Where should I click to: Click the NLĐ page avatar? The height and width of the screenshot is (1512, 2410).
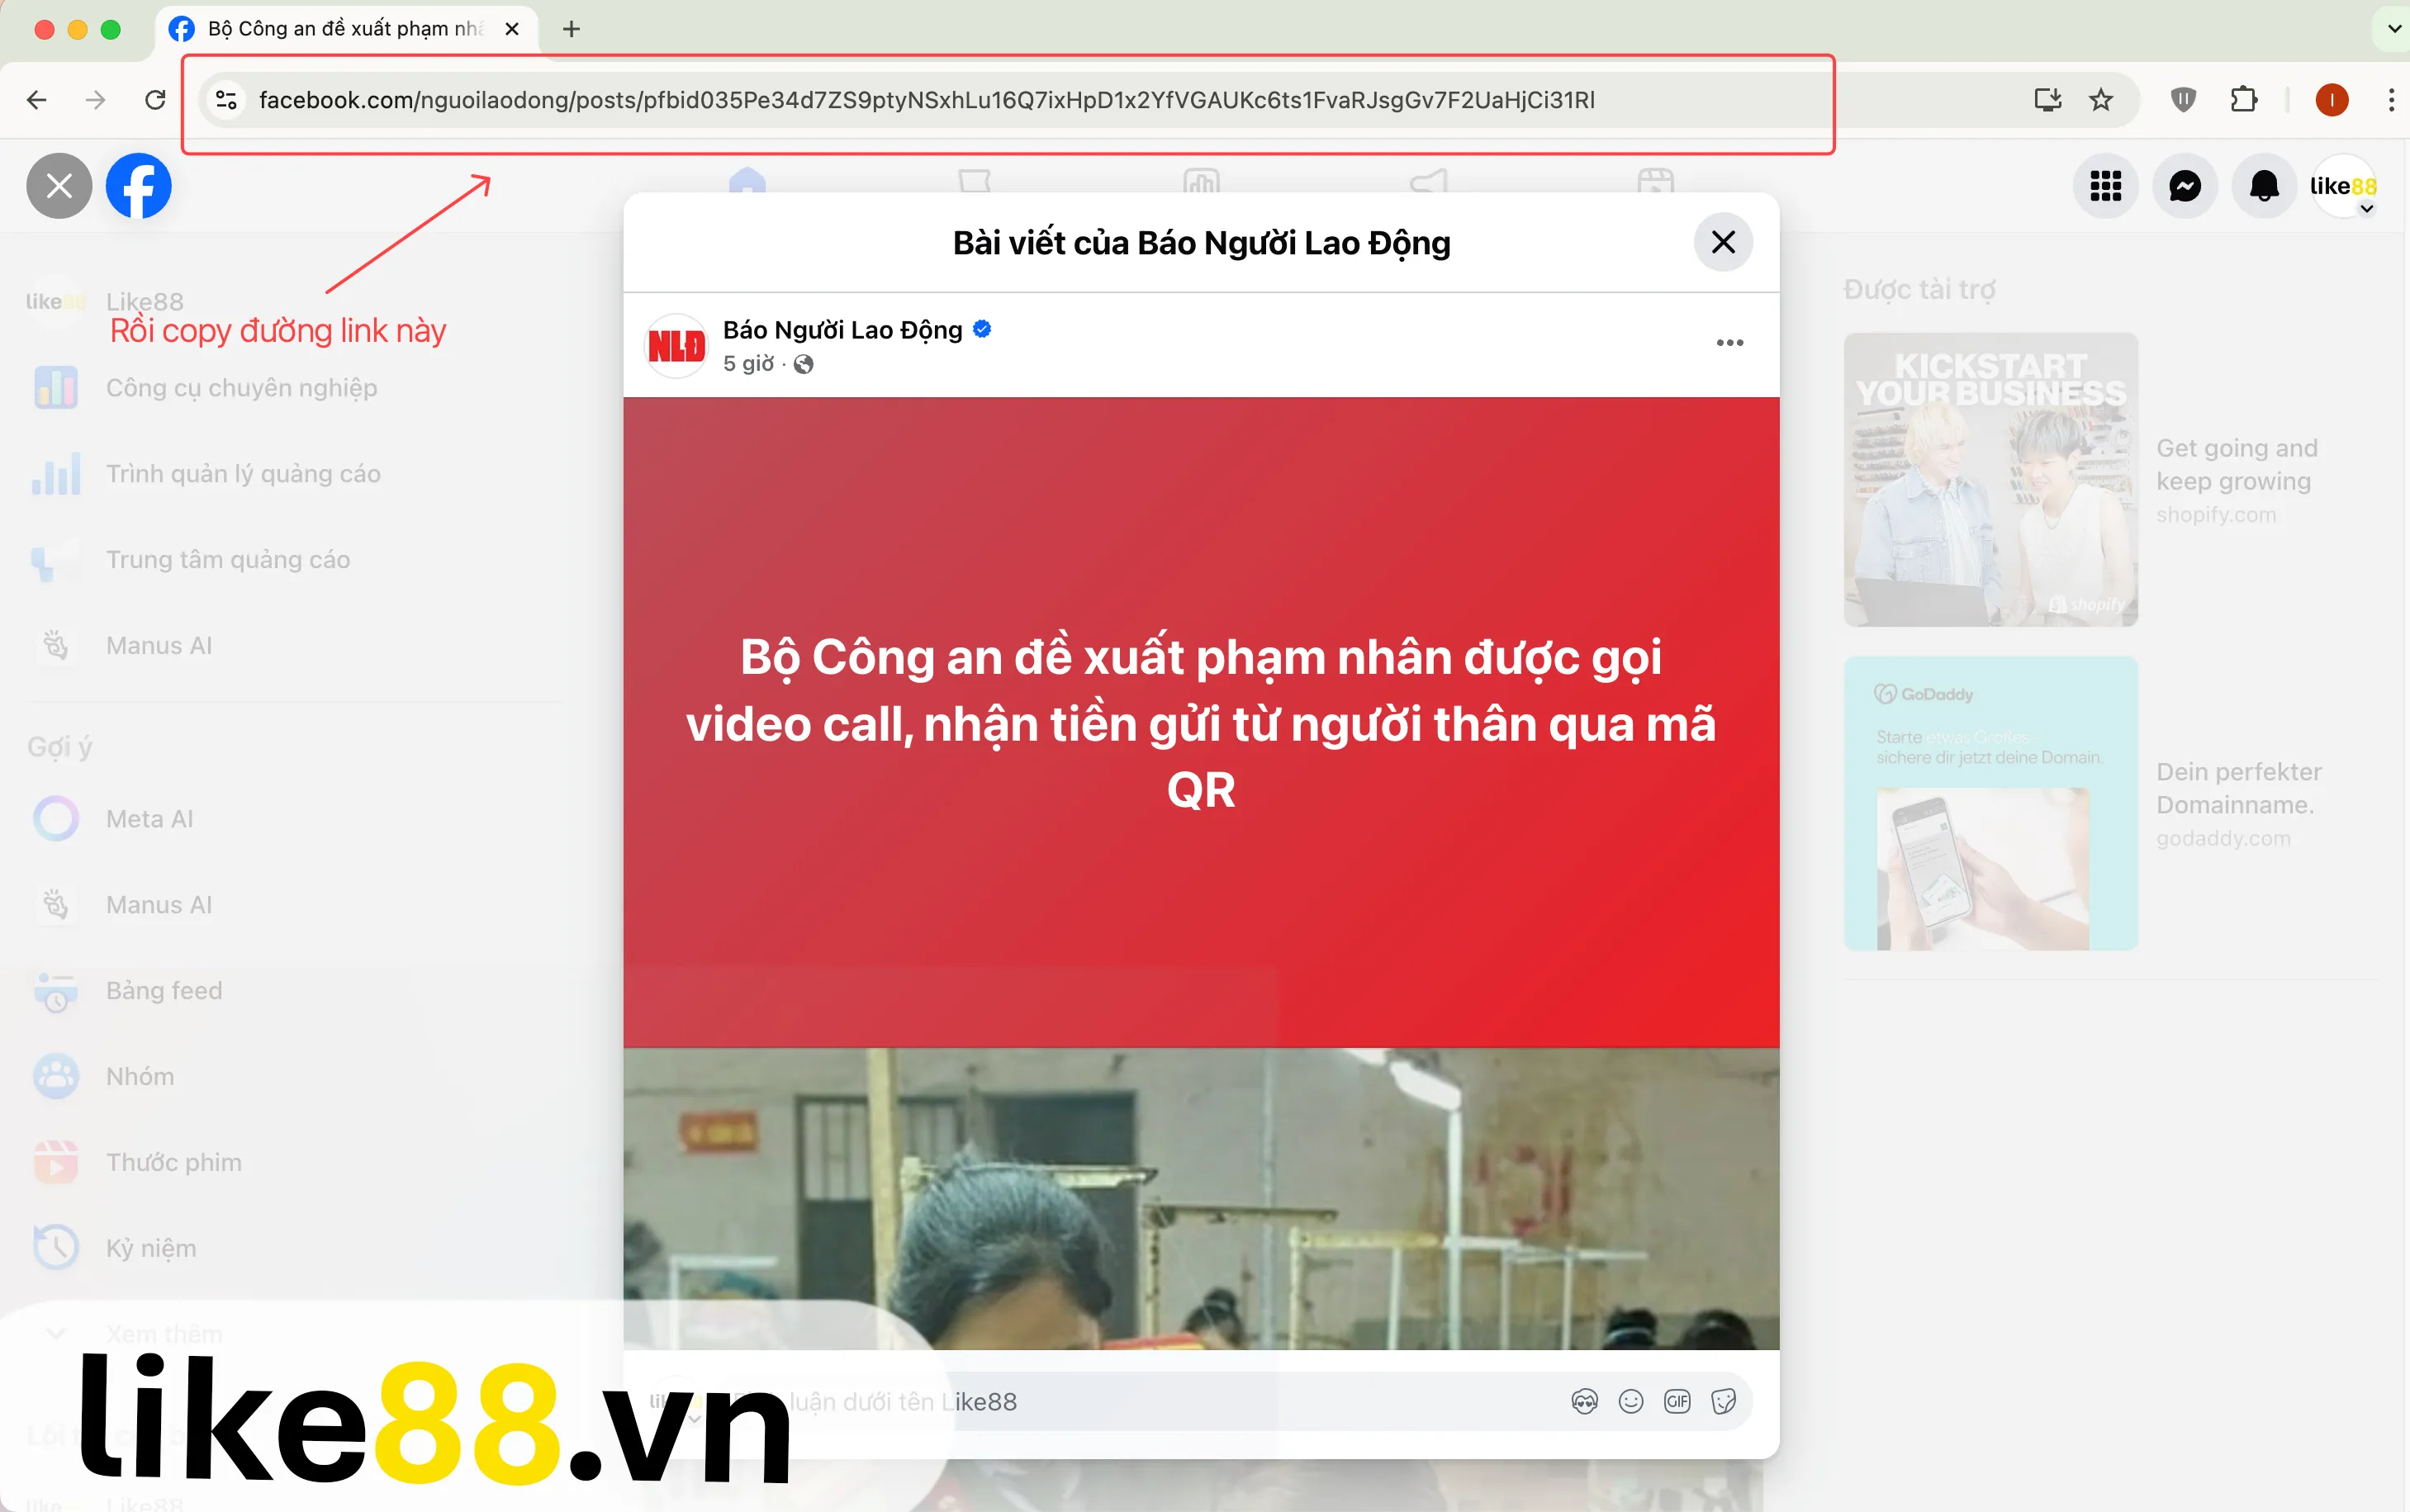pyautogui.click(x=677, y=346)
